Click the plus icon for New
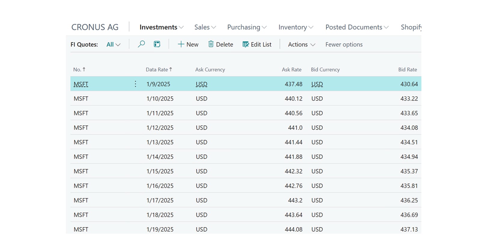Screen dimensions: 487x252 (x=181, y=44)
